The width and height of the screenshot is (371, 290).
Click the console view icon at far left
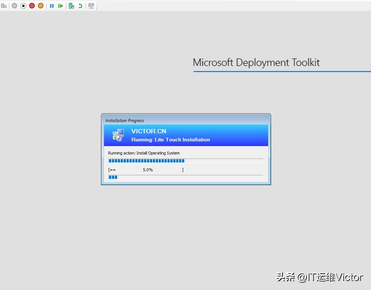(4, 6)
